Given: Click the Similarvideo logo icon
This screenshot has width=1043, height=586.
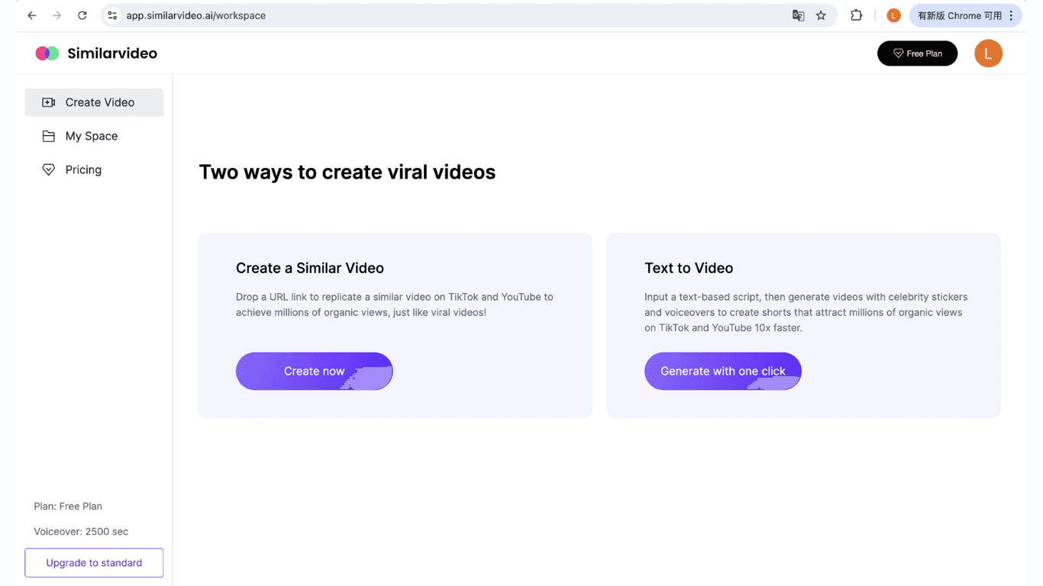Looking at the screenshot, I should [47, 53].
